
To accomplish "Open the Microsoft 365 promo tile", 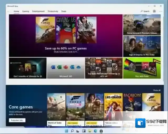I will [66, 68].
